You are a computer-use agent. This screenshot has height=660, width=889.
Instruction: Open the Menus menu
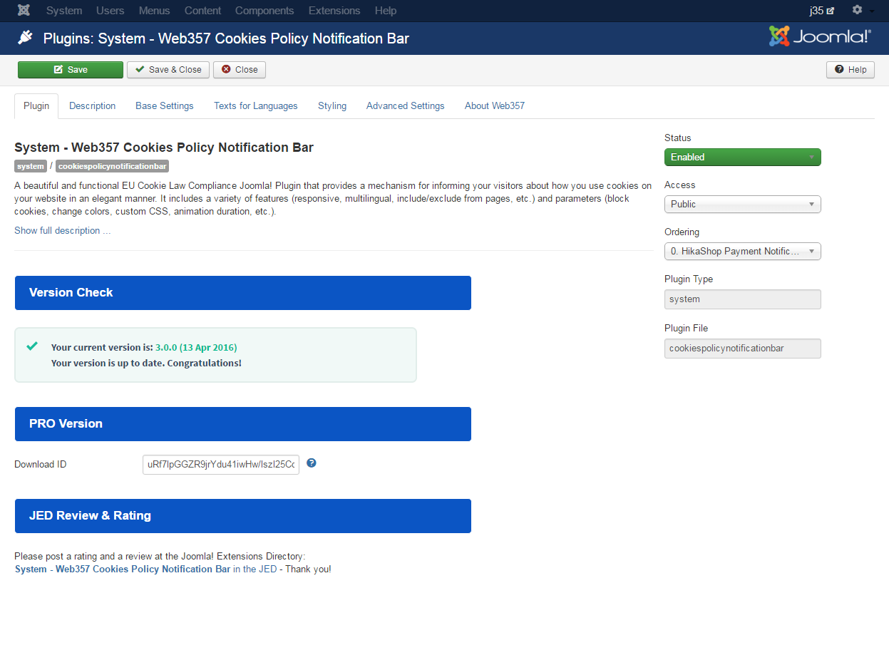click(x=155, y=11)
